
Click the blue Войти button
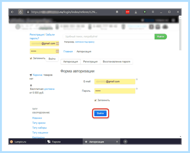(100, 113)
